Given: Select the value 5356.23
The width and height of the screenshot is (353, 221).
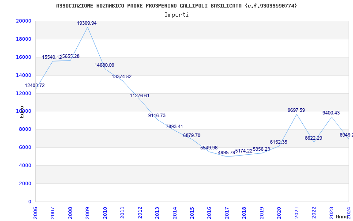Looking at the screenshot, I should pos(261,149).
